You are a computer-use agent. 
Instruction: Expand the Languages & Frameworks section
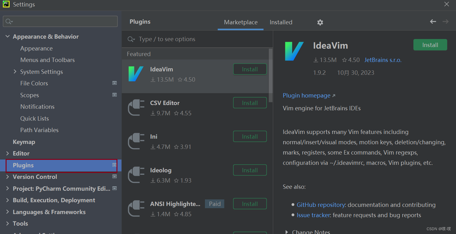tap(7, 212)
